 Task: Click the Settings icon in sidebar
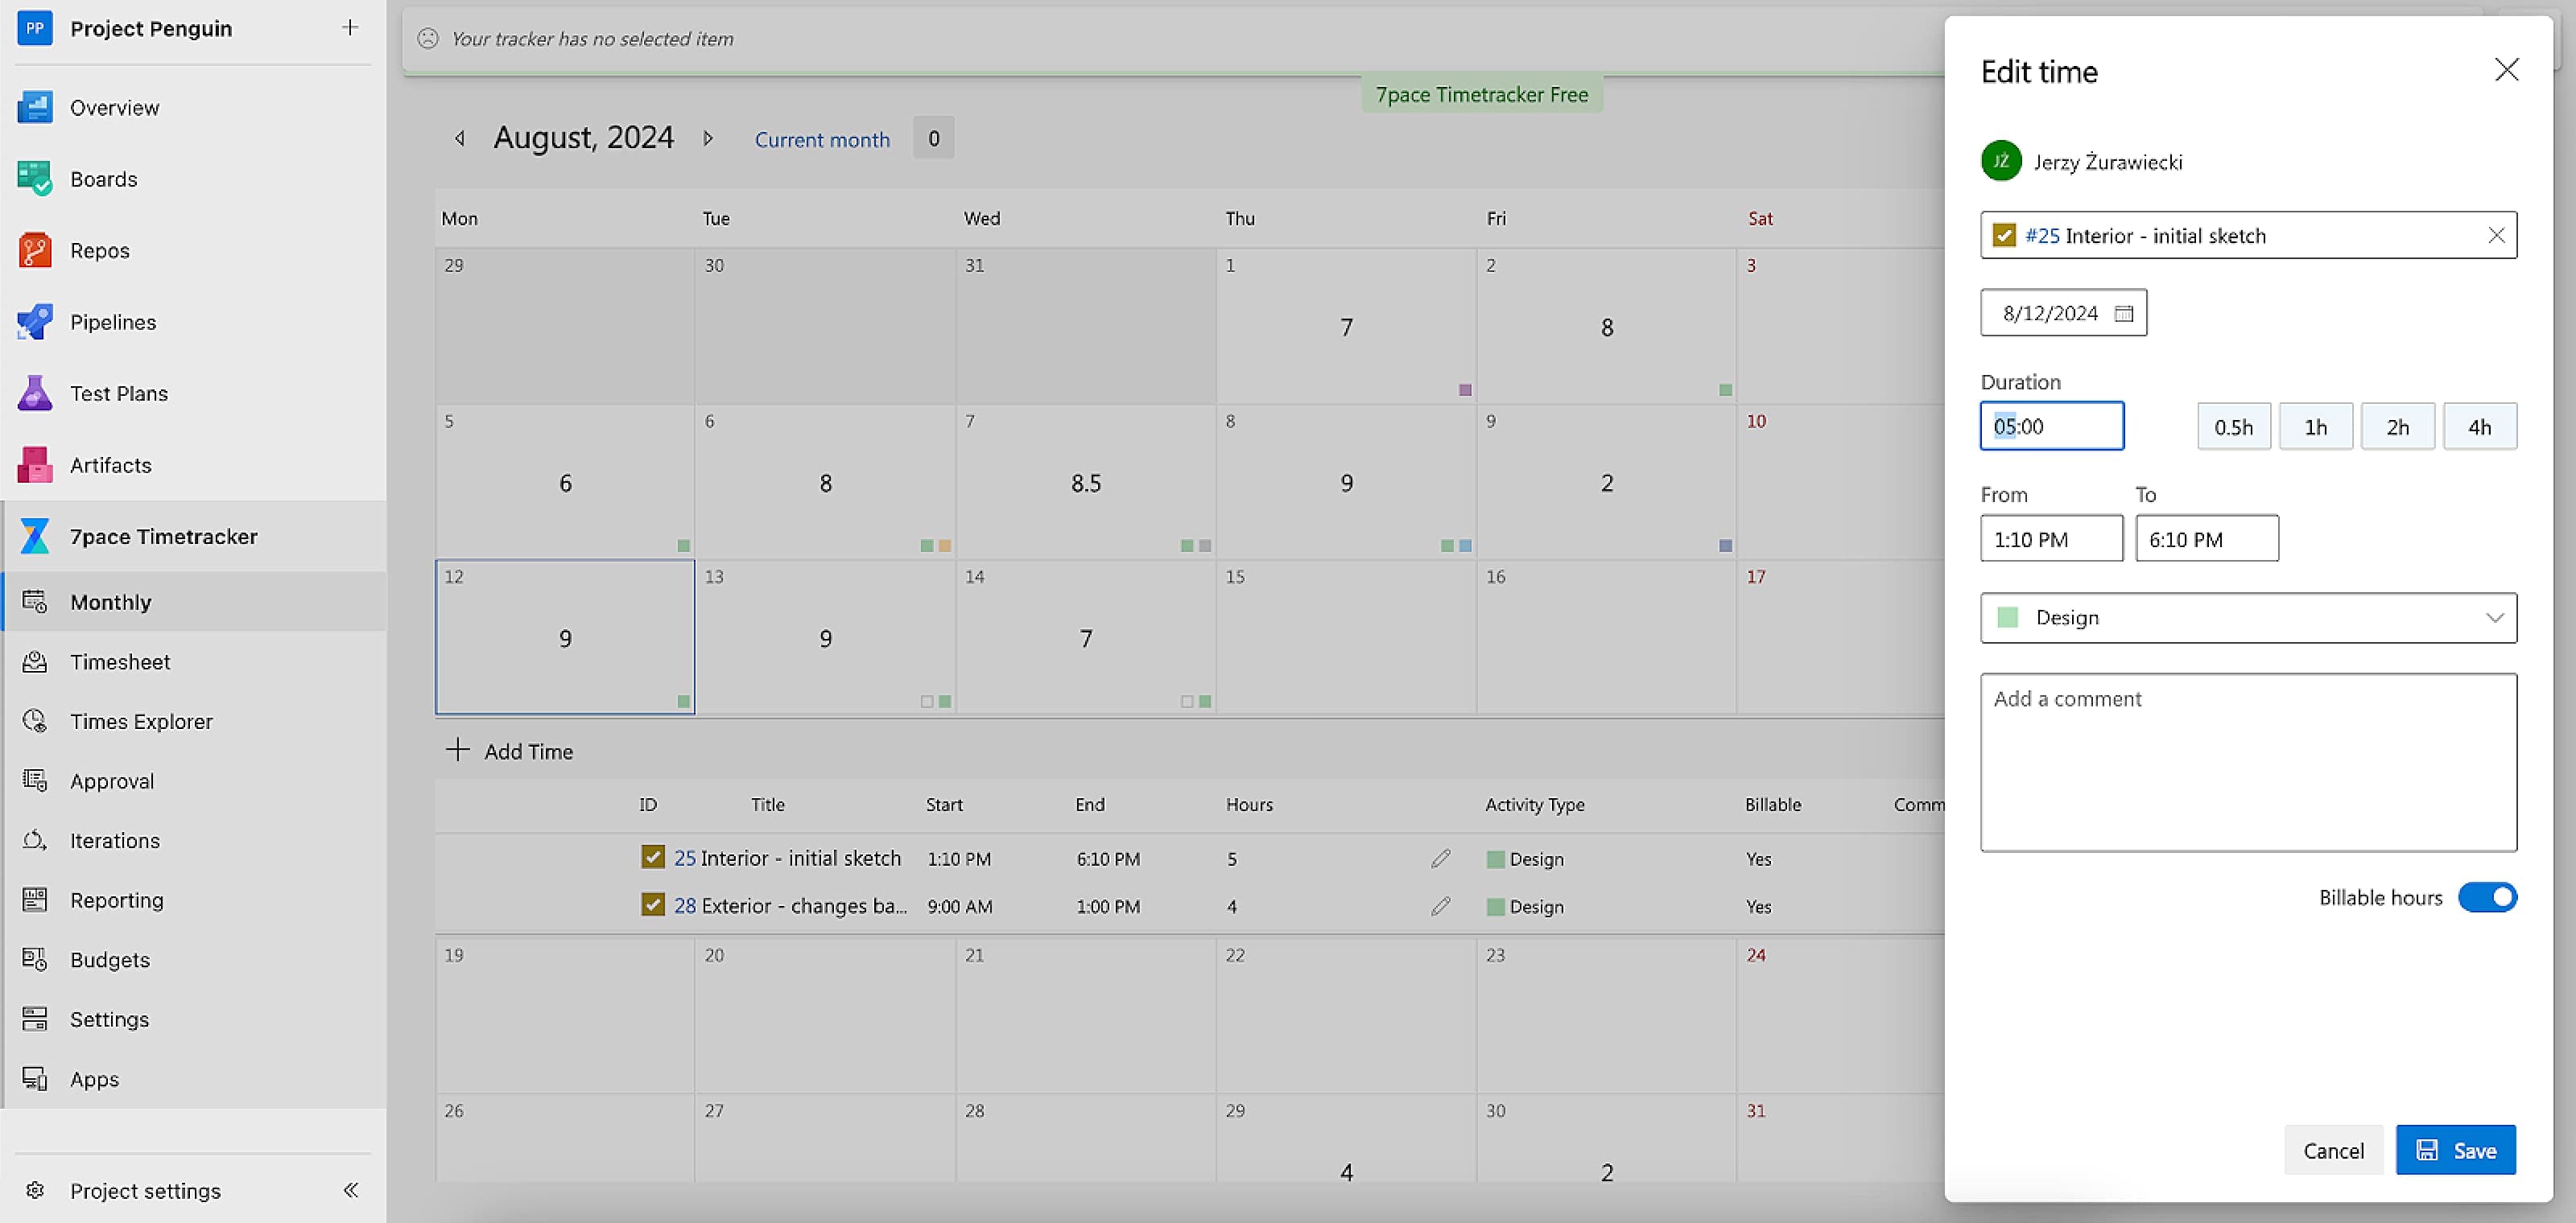pyautogui.click(x=35, y=1019)
